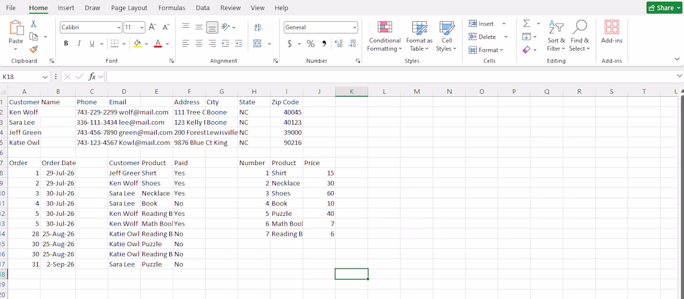Image resolution: width=684 pixels, height=299 pixels.
Task: Cut selection with the scissors icon
Action: pyautogui.click(x=34, y=24)
